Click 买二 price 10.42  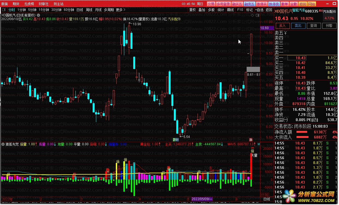300,63
